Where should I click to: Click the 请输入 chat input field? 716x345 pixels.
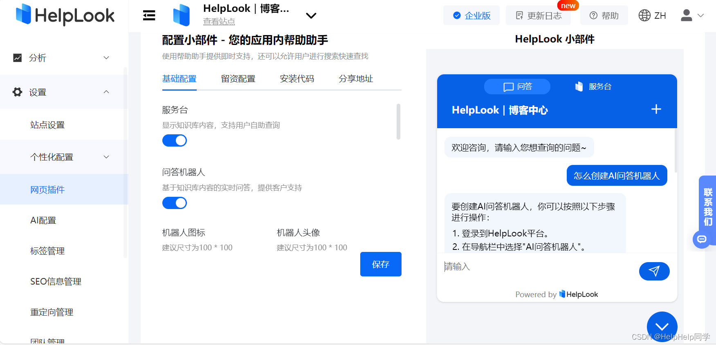(x=538, y=267)
